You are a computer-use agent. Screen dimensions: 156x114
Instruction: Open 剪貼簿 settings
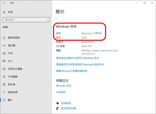(x=11, y=84)
